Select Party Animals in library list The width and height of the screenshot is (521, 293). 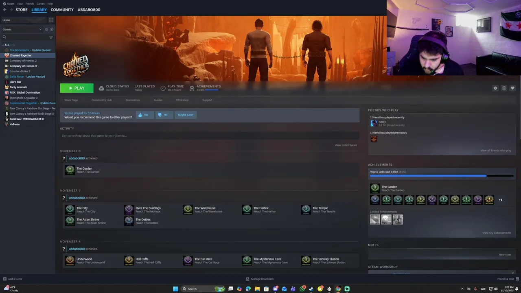(x=28, y=87)
